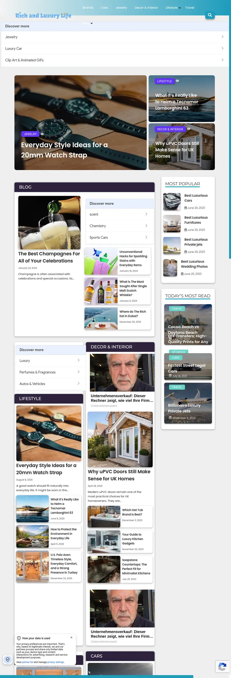Click the eye icon beside DECOR & INTERIOR tag
231x678 pixels.
(x=188, y=129)
